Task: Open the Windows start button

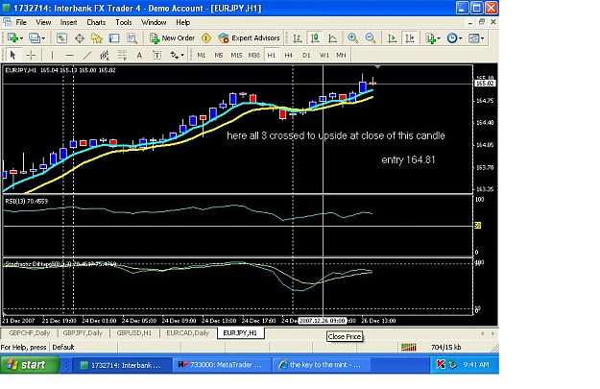Action: [30, 364]
